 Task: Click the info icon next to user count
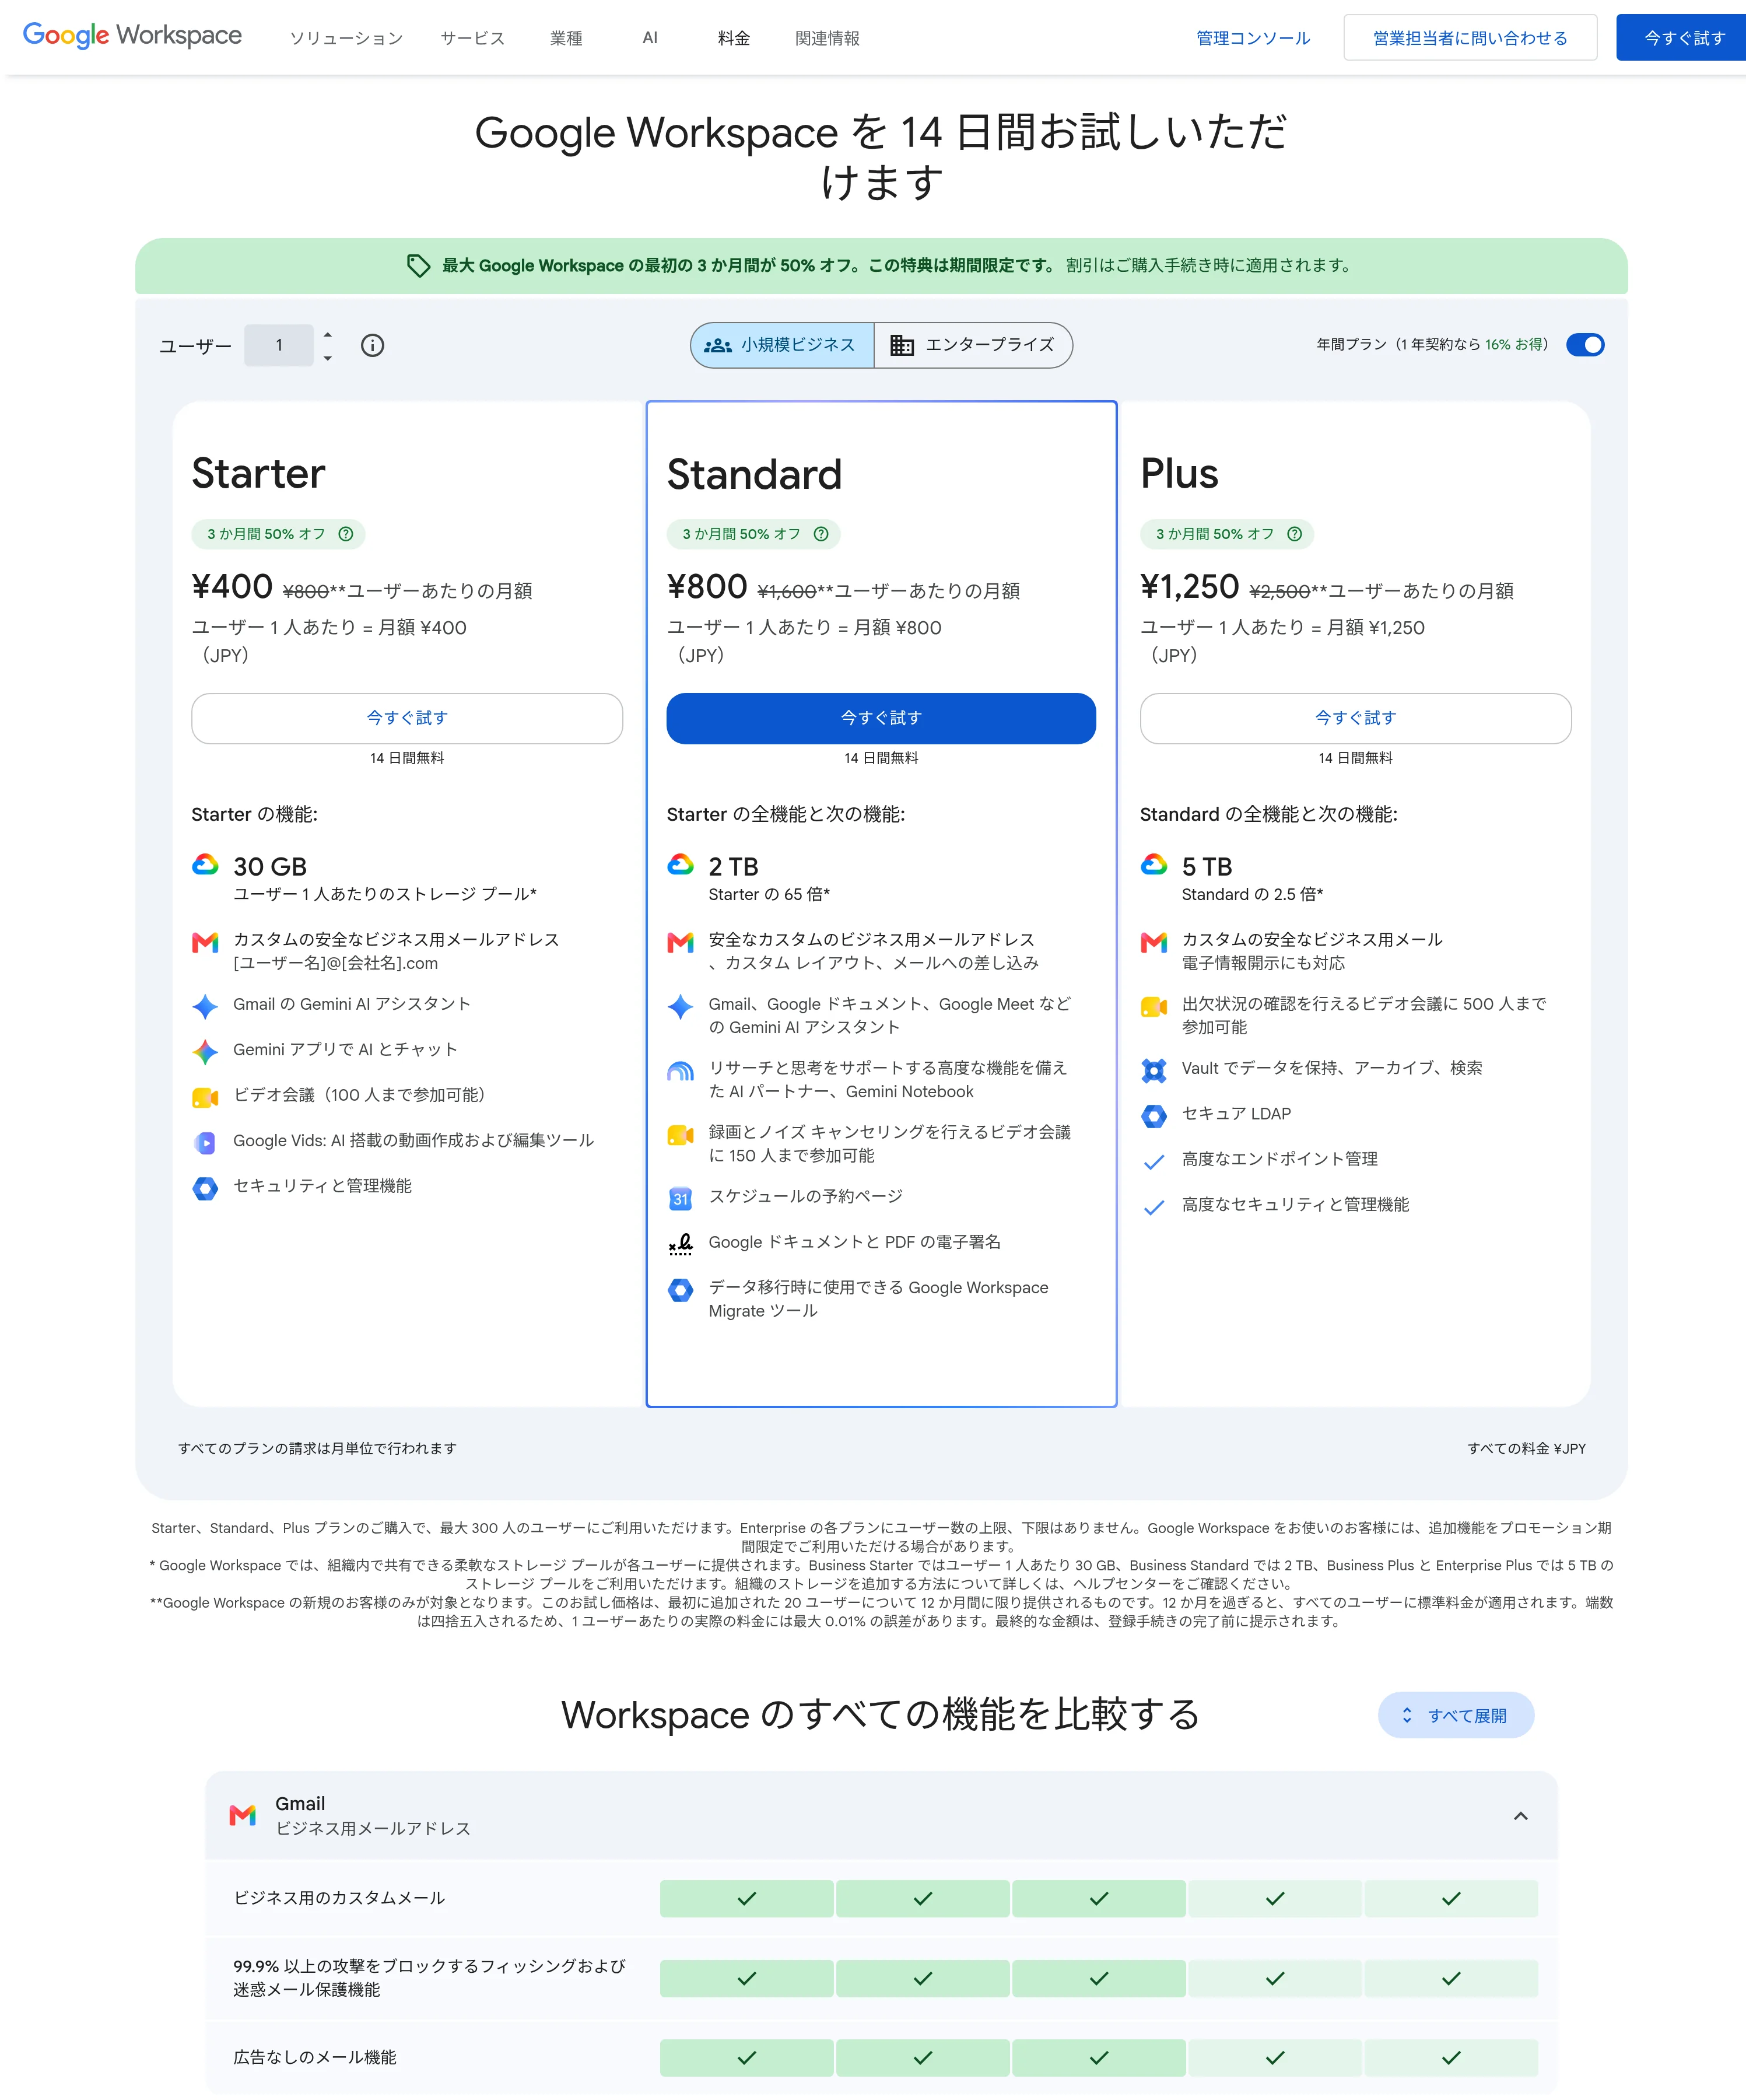pyautogui.click(x=372, y=345)
